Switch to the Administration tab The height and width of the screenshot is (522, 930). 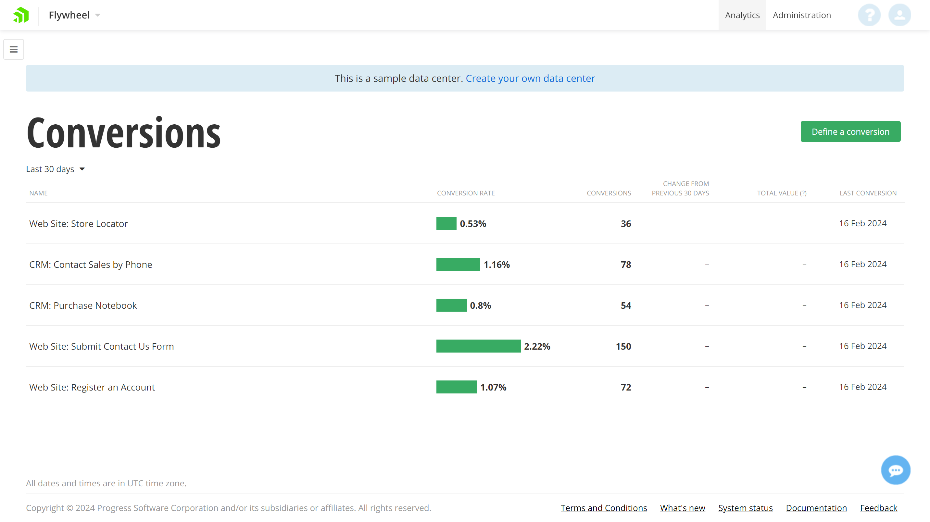point(802,15)
